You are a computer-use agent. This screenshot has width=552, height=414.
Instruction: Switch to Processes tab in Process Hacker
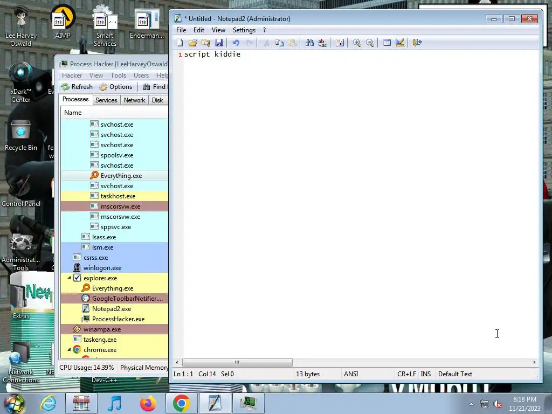[x=75, y=99]
